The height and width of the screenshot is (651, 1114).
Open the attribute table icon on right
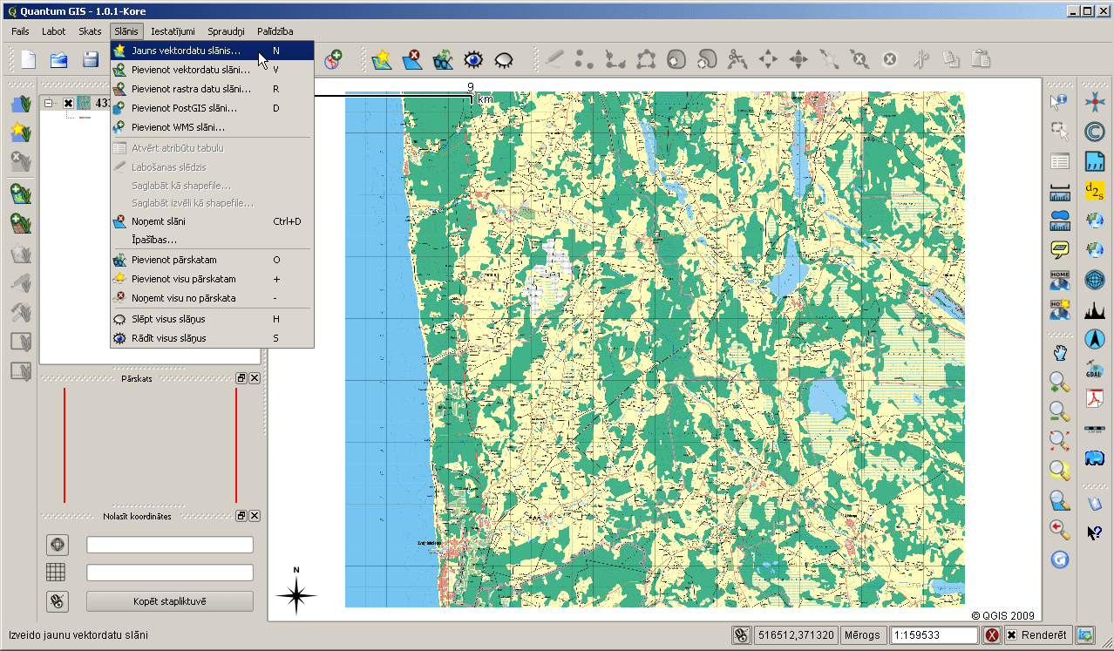click(x=1059, y=161)
